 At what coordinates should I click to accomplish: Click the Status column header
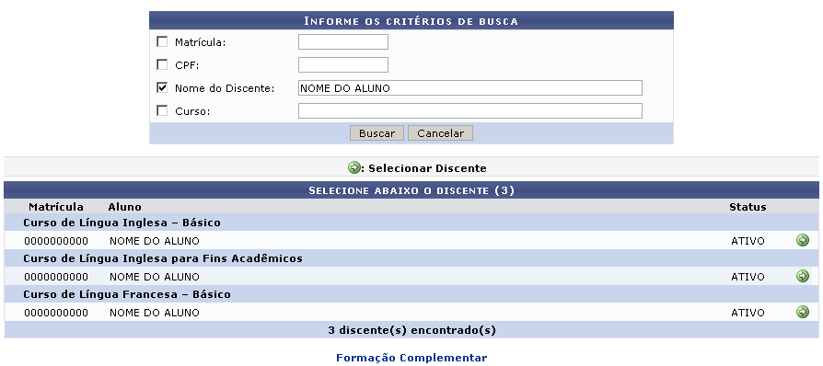(748, 207)
